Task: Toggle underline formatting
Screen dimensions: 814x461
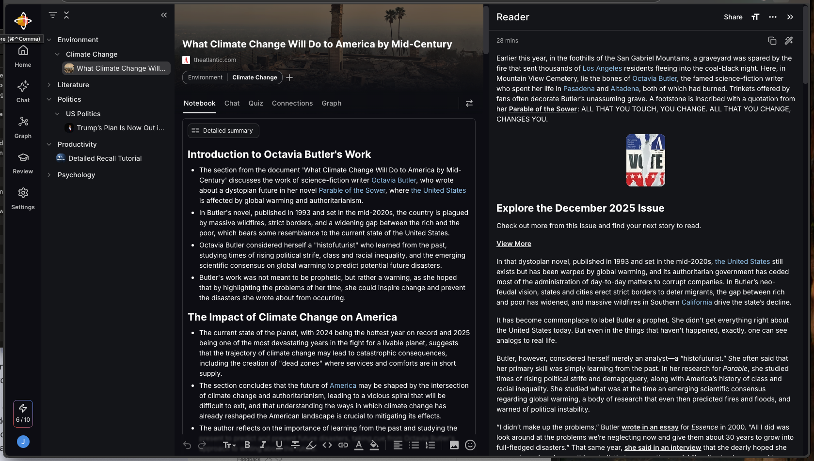Action: point(279,445)
